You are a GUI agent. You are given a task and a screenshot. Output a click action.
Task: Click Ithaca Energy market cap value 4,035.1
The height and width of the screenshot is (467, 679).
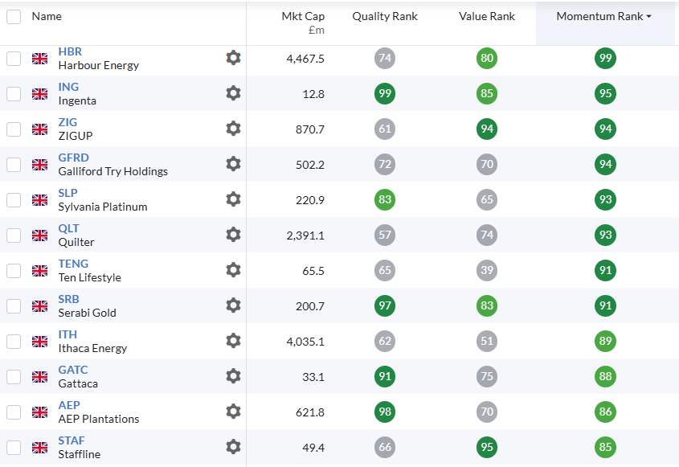(x=305, y=341)
